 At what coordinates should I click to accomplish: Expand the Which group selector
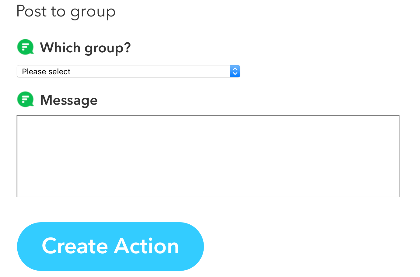tap(128, 72)
